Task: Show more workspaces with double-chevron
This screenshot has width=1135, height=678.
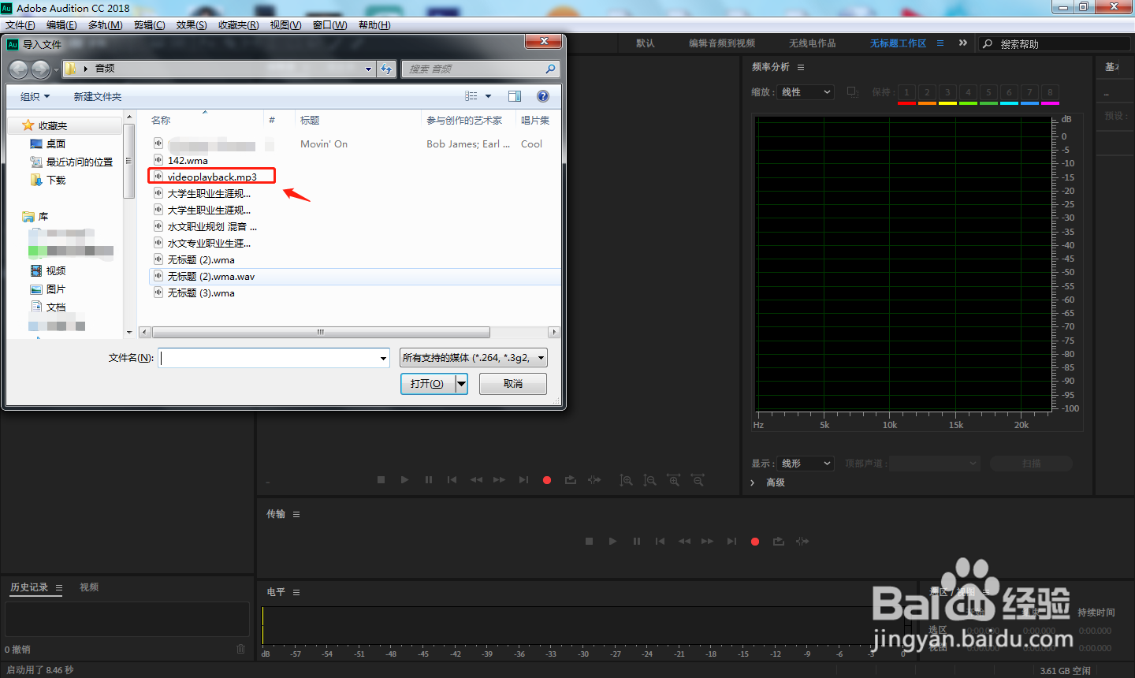Action: [x=963, y=43]
